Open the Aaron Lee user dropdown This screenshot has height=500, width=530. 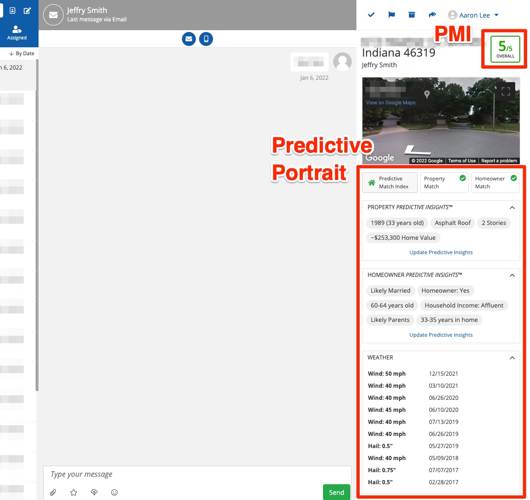tap(473, 15)
